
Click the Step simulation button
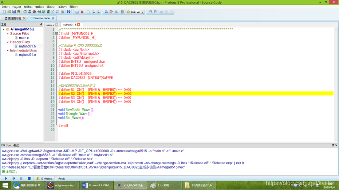click(x=14, y=178)
